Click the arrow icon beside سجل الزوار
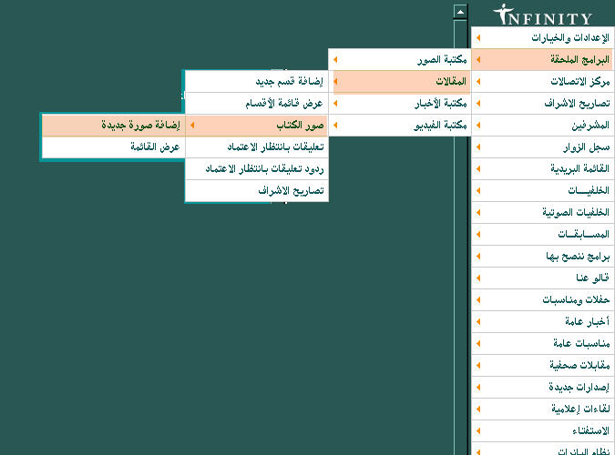Screen dimensions: 615x455 [479, 147]
